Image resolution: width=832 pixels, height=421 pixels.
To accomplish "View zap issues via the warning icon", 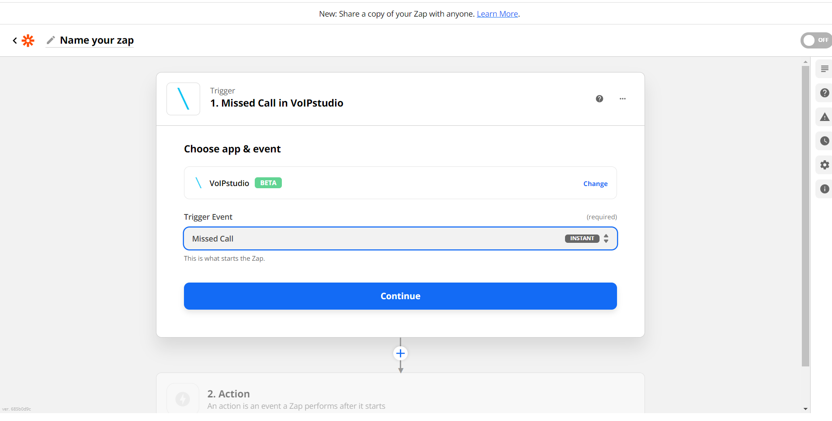I will pyautogui.click(x=825, y=117).
